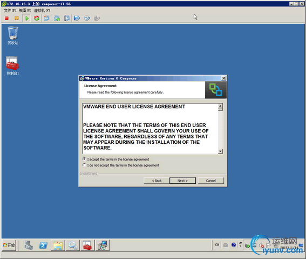Open the 文件 menu
This screenshot has height=259, width=306.
click(x=10, y=10)
